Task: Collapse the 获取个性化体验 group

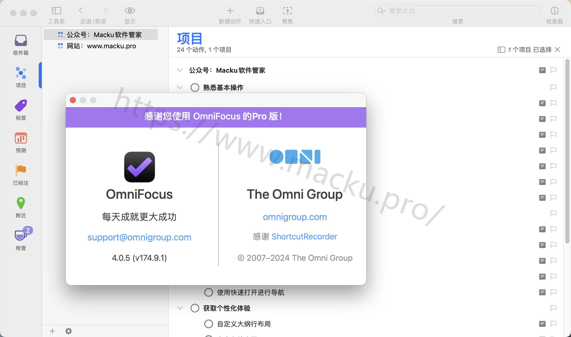Action: [x=180, y=308]
